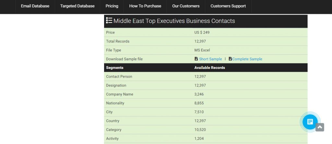The image size is (332, 144).
Task: Click the US $ 249 price value
Action: [x=202, y=32]
